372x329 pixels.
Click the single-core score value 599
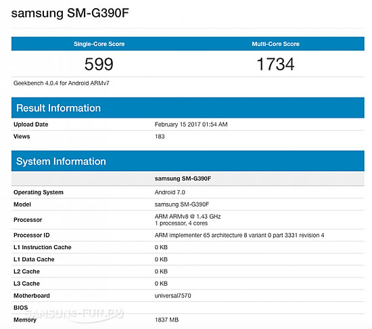click(x=99, y=64)
